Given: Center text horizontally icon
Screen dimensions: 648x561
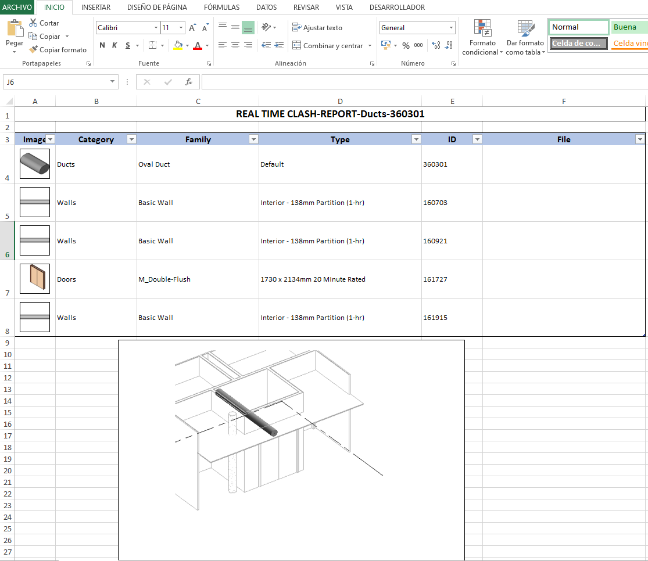Looking at the screenshot, I should coord(235,45).
